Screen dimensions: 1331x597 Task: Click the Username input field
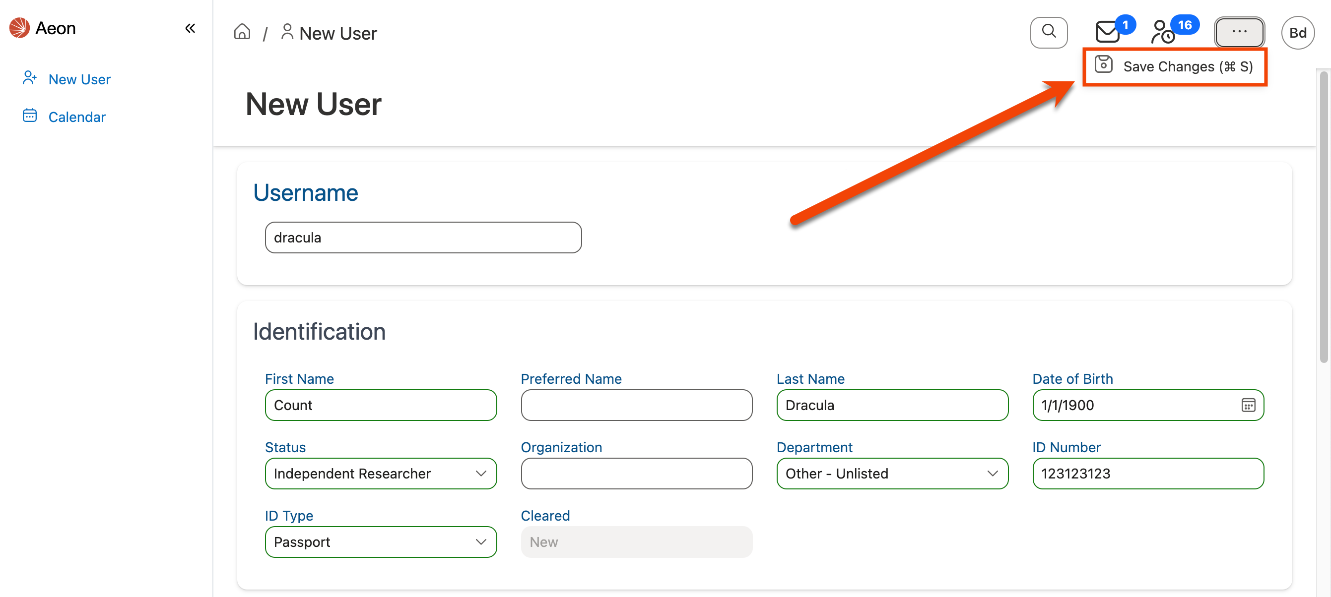tap(423, 238)
